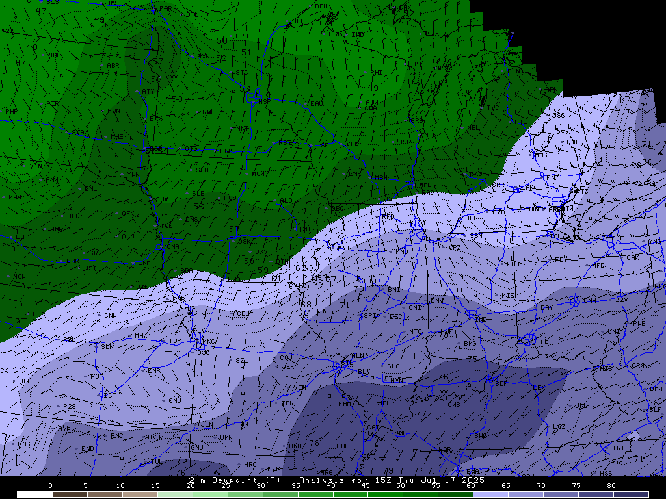Click the tan 10–15 legend swatch

click(140, 494)
